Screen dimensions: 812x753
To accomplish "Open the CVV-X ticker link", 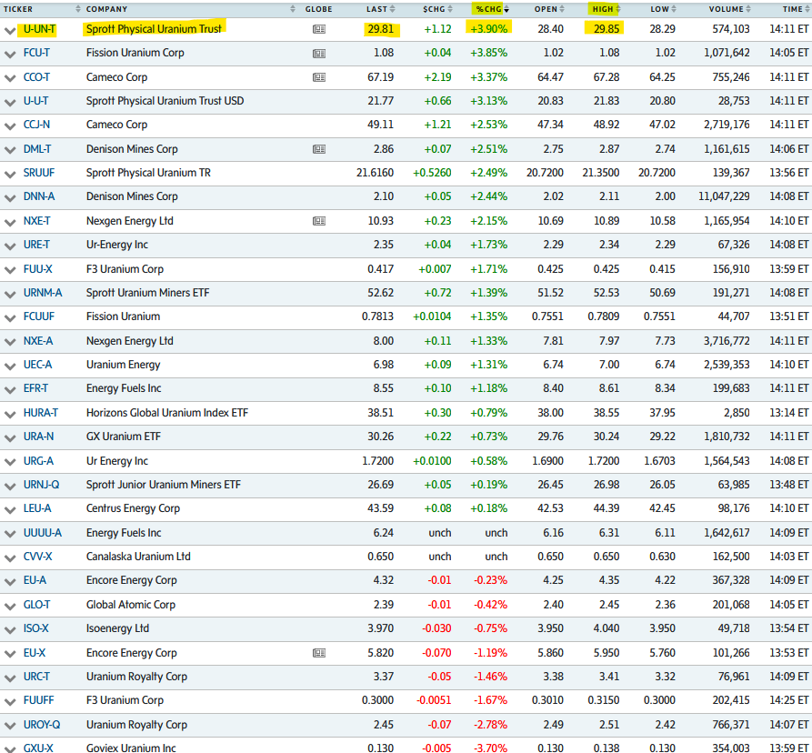I will (38, 557).
